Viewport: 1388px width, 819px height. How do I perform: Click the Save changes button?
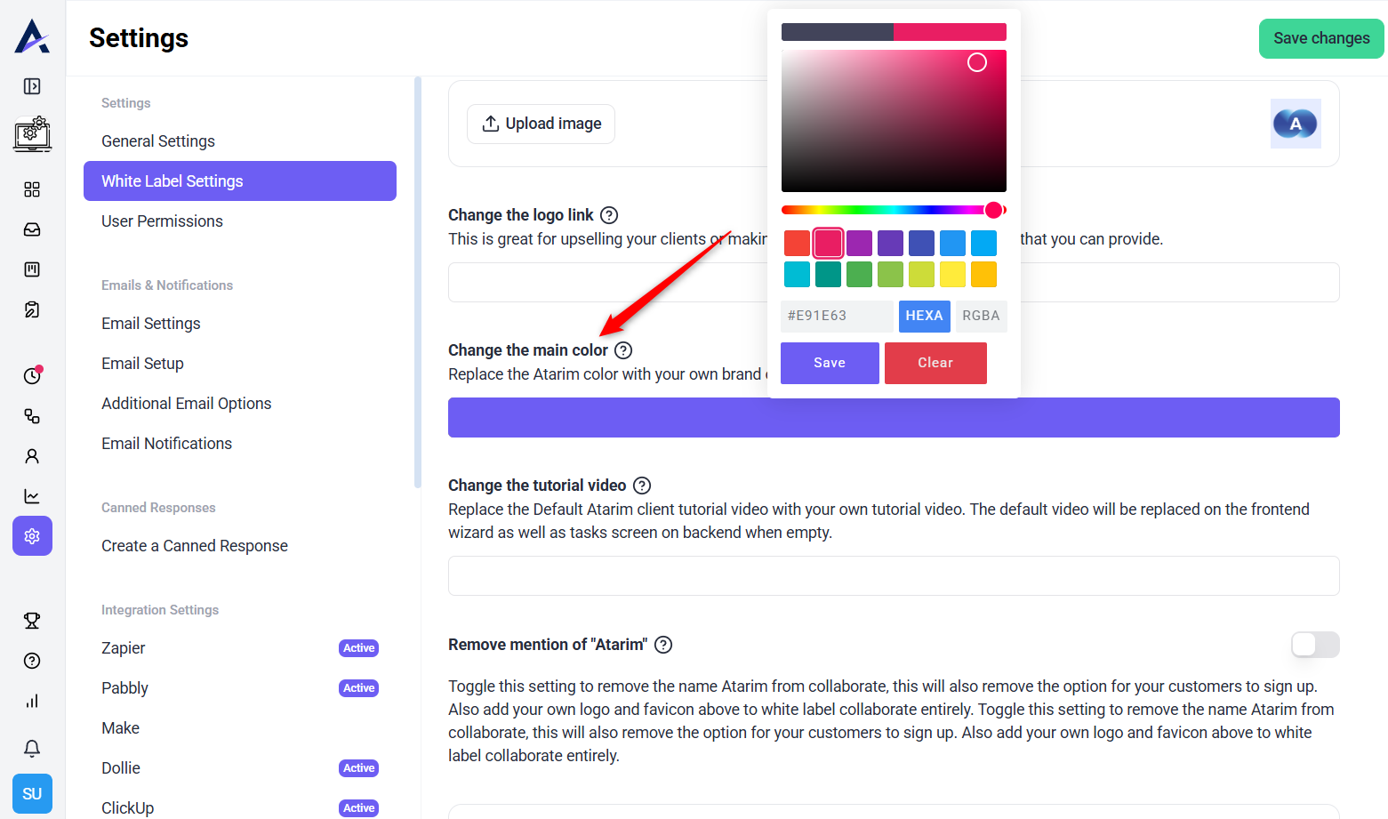1320,38
